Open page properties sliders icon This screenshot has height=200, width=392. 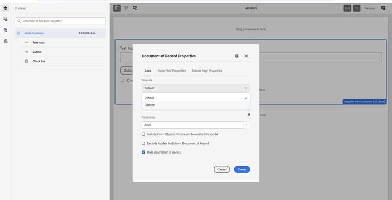126,8
